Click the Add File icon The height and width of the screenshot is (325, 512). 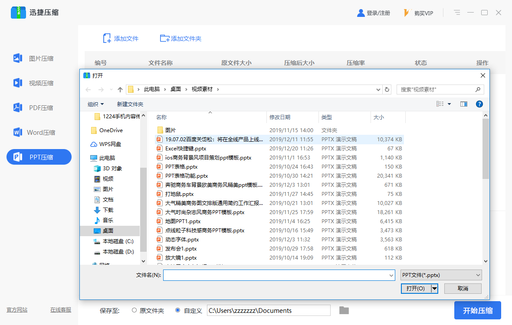point(107,39)
